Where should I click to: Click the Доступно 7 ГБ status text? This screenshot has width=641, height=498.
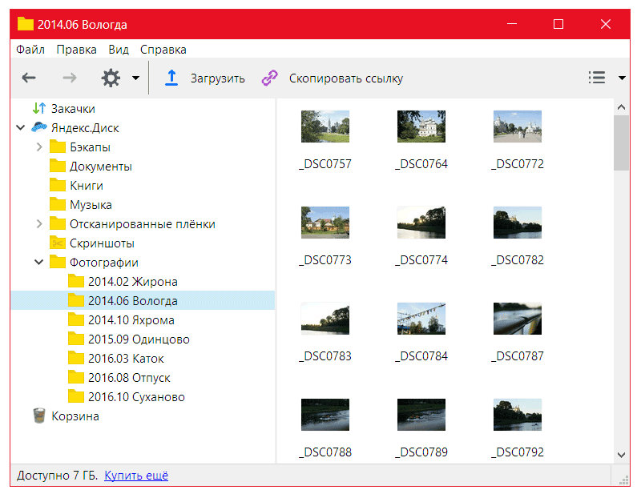[x=57, y=475]
